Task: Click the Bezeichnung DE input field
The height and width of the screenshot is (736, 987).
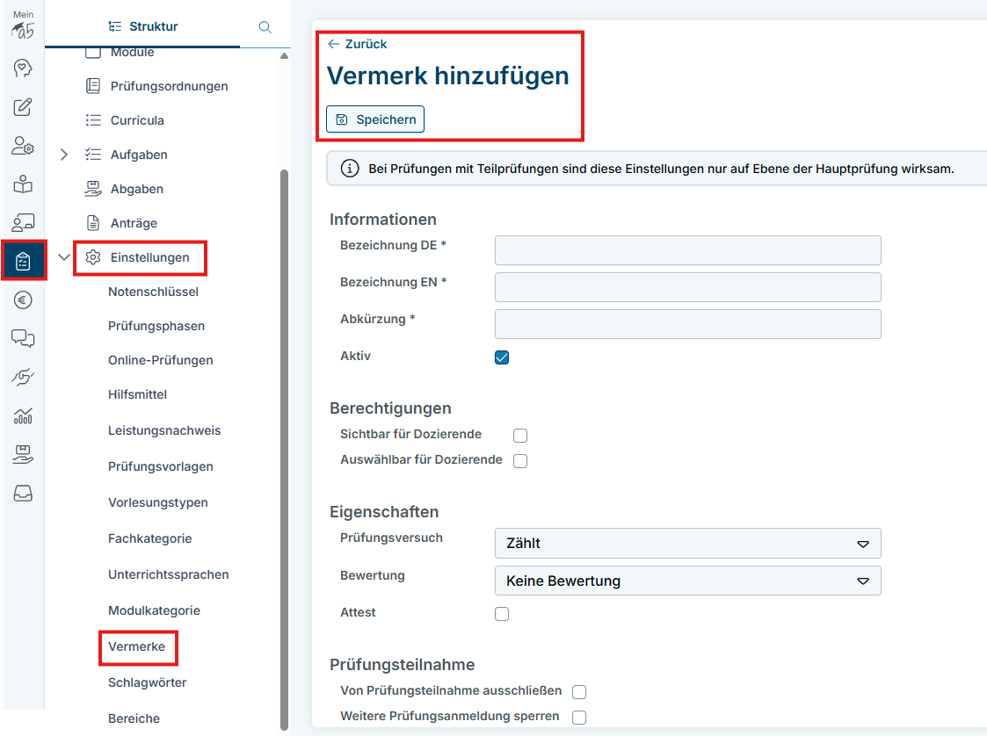Action: point(687,250)
